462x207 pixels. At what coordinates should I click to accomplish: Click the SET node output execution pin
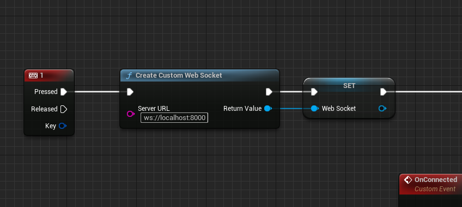(384, 92)
